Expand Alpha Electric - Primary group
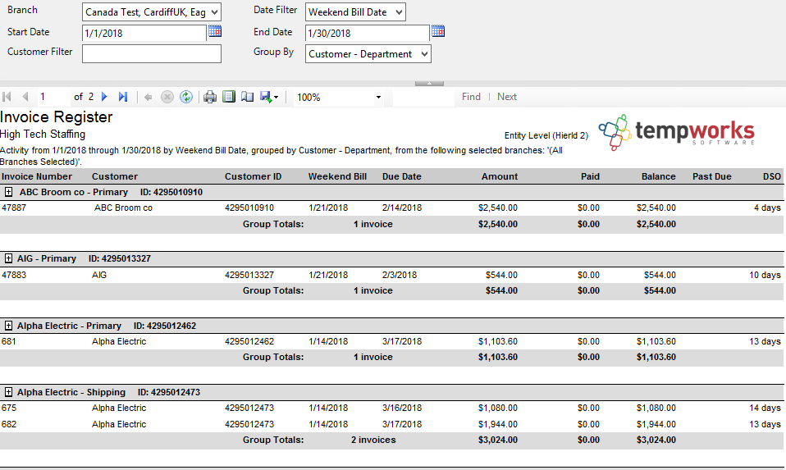786x470 pixels. pos(8,326)
